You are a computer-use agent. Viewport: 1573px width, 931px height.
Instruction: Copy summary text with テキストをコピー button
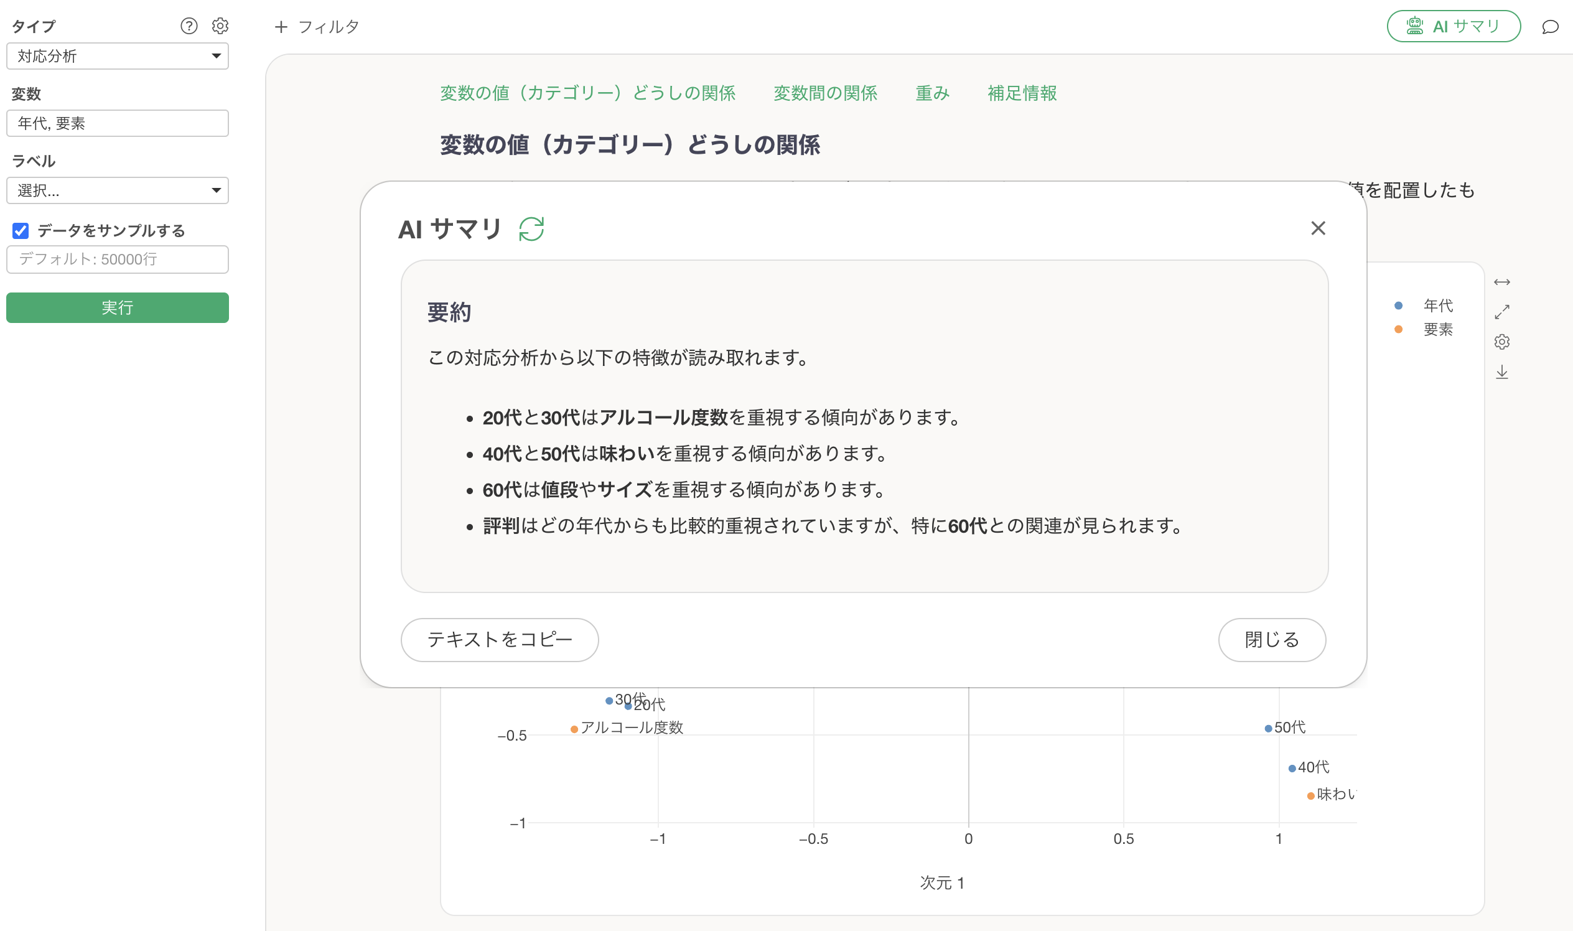(x=499, y=640)
